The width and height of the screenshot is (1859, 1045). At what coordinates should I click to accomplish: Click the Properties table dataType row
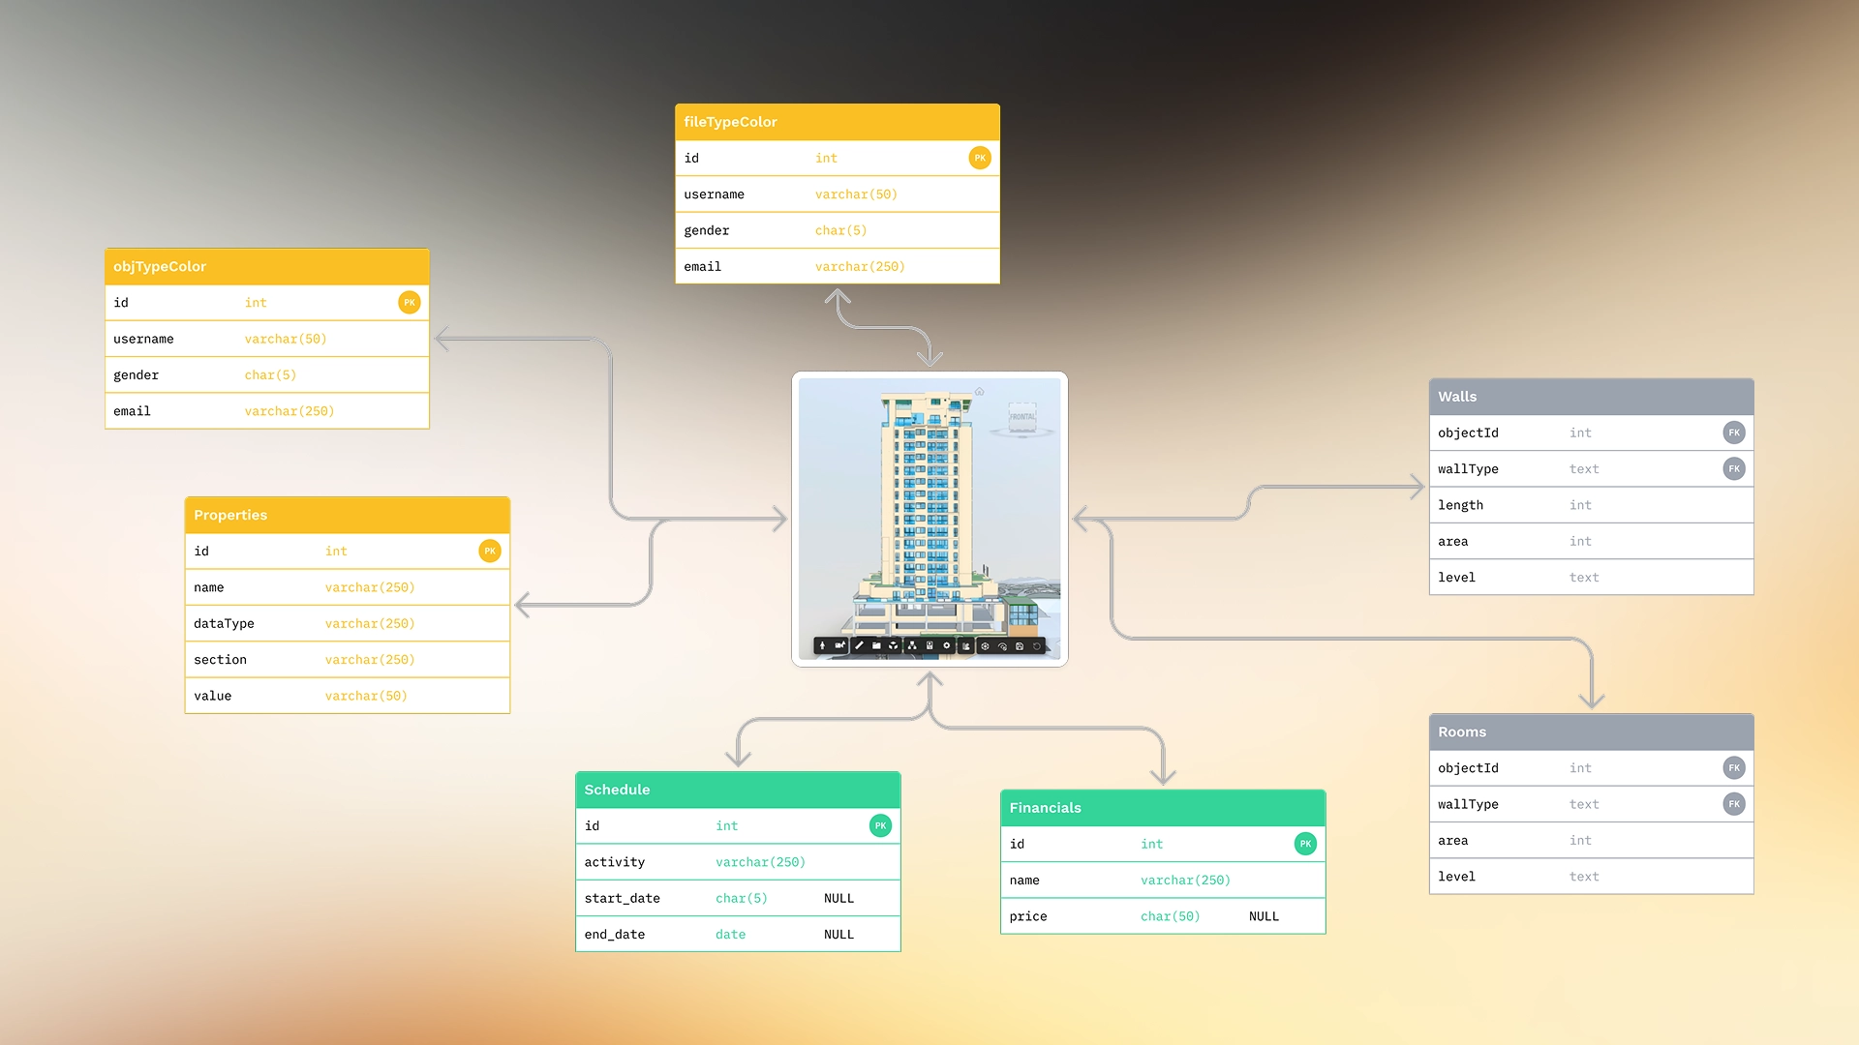coord(347,624)
